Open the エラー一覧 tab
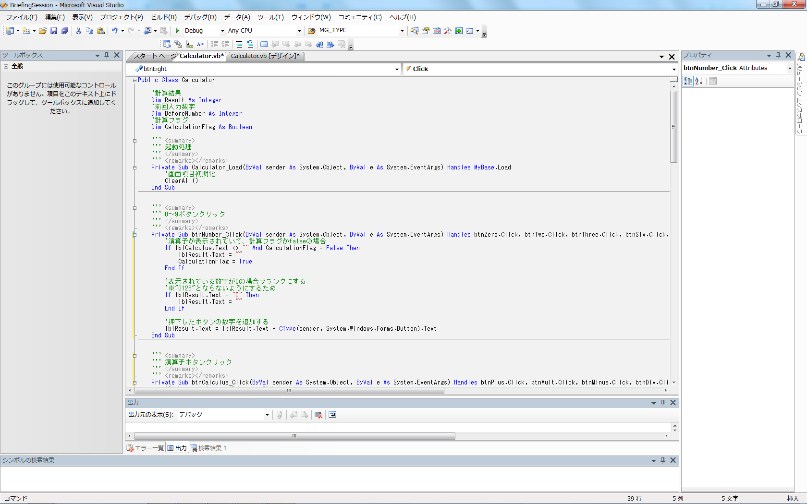Viewport: 807px width, 504px height. point(146,448)
